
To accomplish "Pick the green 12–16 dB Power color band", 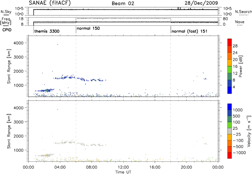I will (230, 69).
